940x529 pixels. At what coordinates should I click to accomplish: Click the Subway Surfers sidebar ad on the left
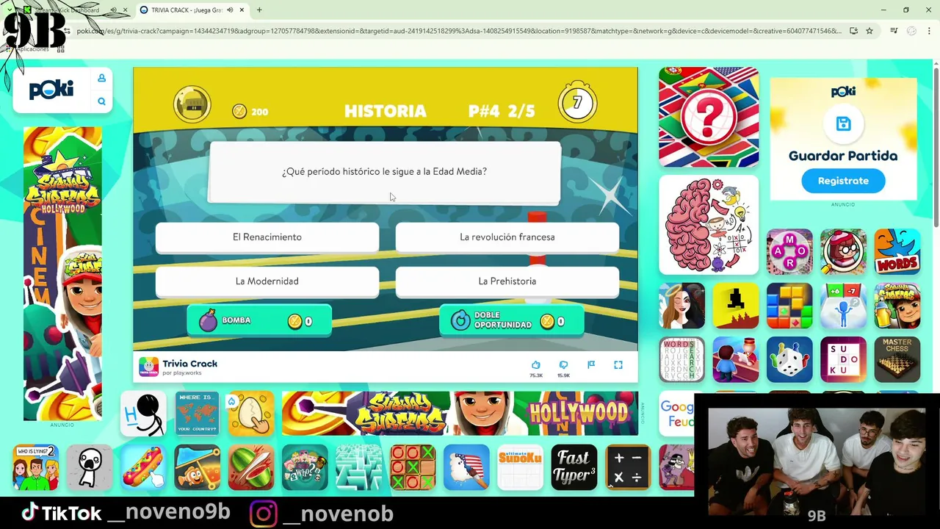click(62, 273)
